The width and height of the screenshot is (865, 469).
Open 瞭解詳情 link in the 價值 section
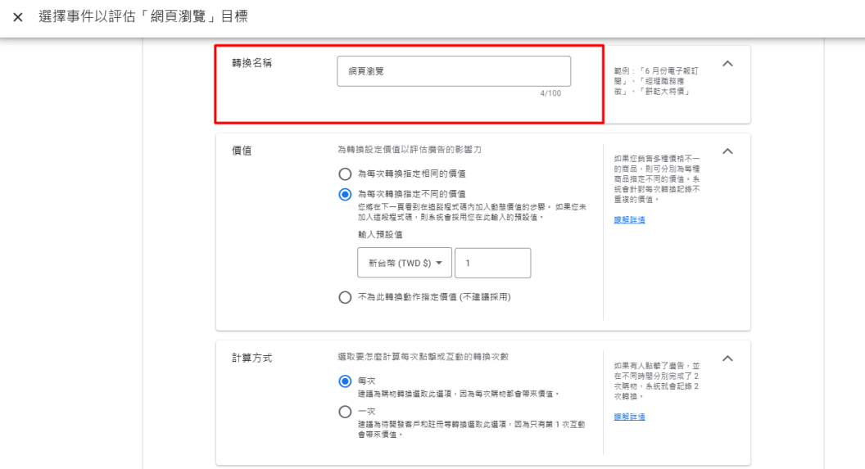tap(629, 219)
